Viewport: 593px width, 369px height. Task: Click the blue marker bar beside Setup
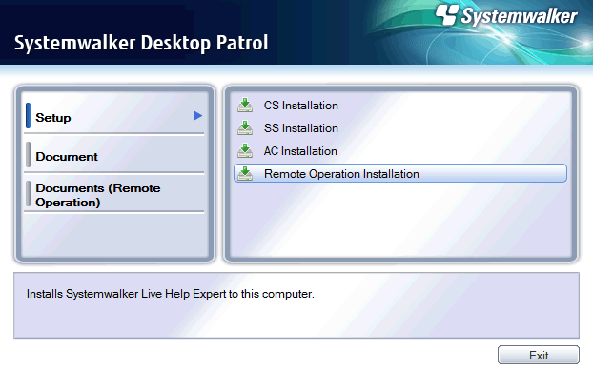tap(28, 115)
